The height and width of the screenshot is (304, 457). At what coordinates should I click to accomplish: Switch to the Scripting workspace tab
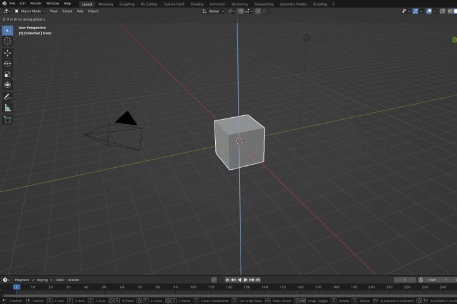[x=319, y=4]
